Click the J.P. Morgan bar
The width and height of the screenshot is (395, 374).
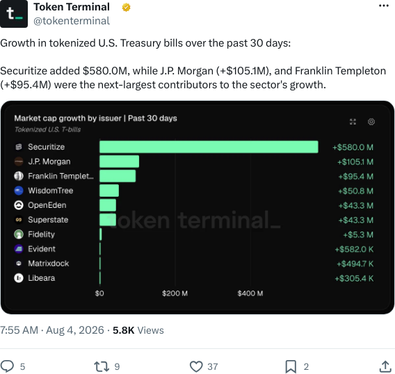[x=119, y=161]
